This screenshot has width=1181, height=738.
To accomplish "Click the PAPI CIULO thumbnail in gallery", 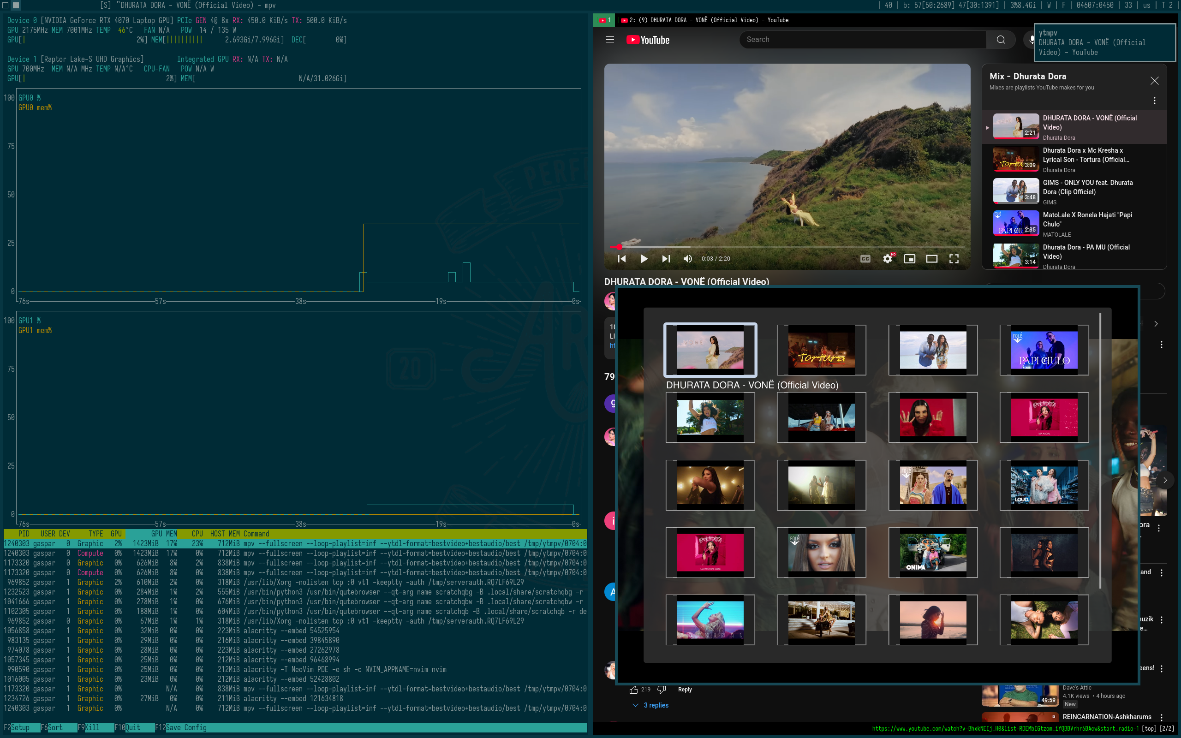I will tap(1044, 350).
